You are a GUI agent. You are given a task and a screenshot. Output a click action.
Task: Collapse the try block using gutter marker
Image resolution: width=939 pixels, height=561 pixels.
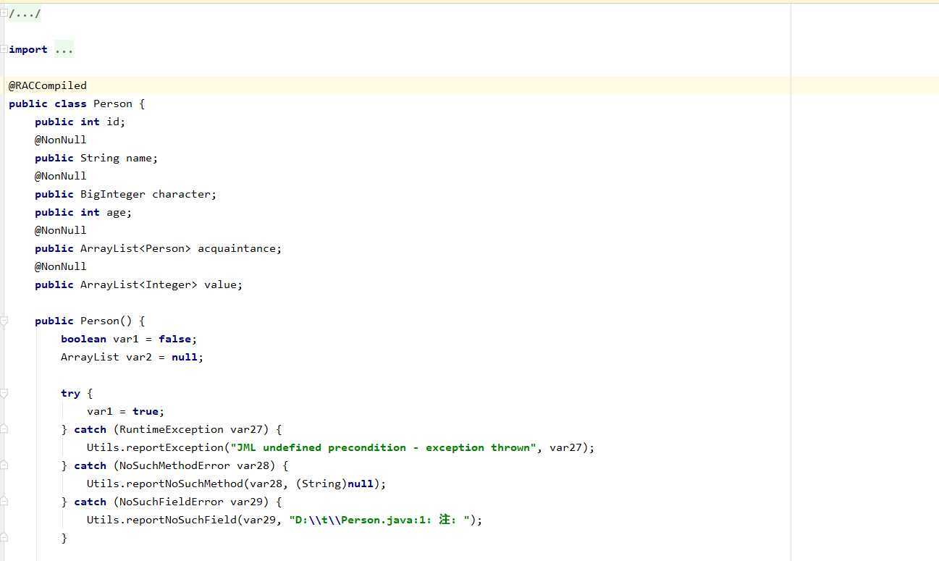click(4, 393)
